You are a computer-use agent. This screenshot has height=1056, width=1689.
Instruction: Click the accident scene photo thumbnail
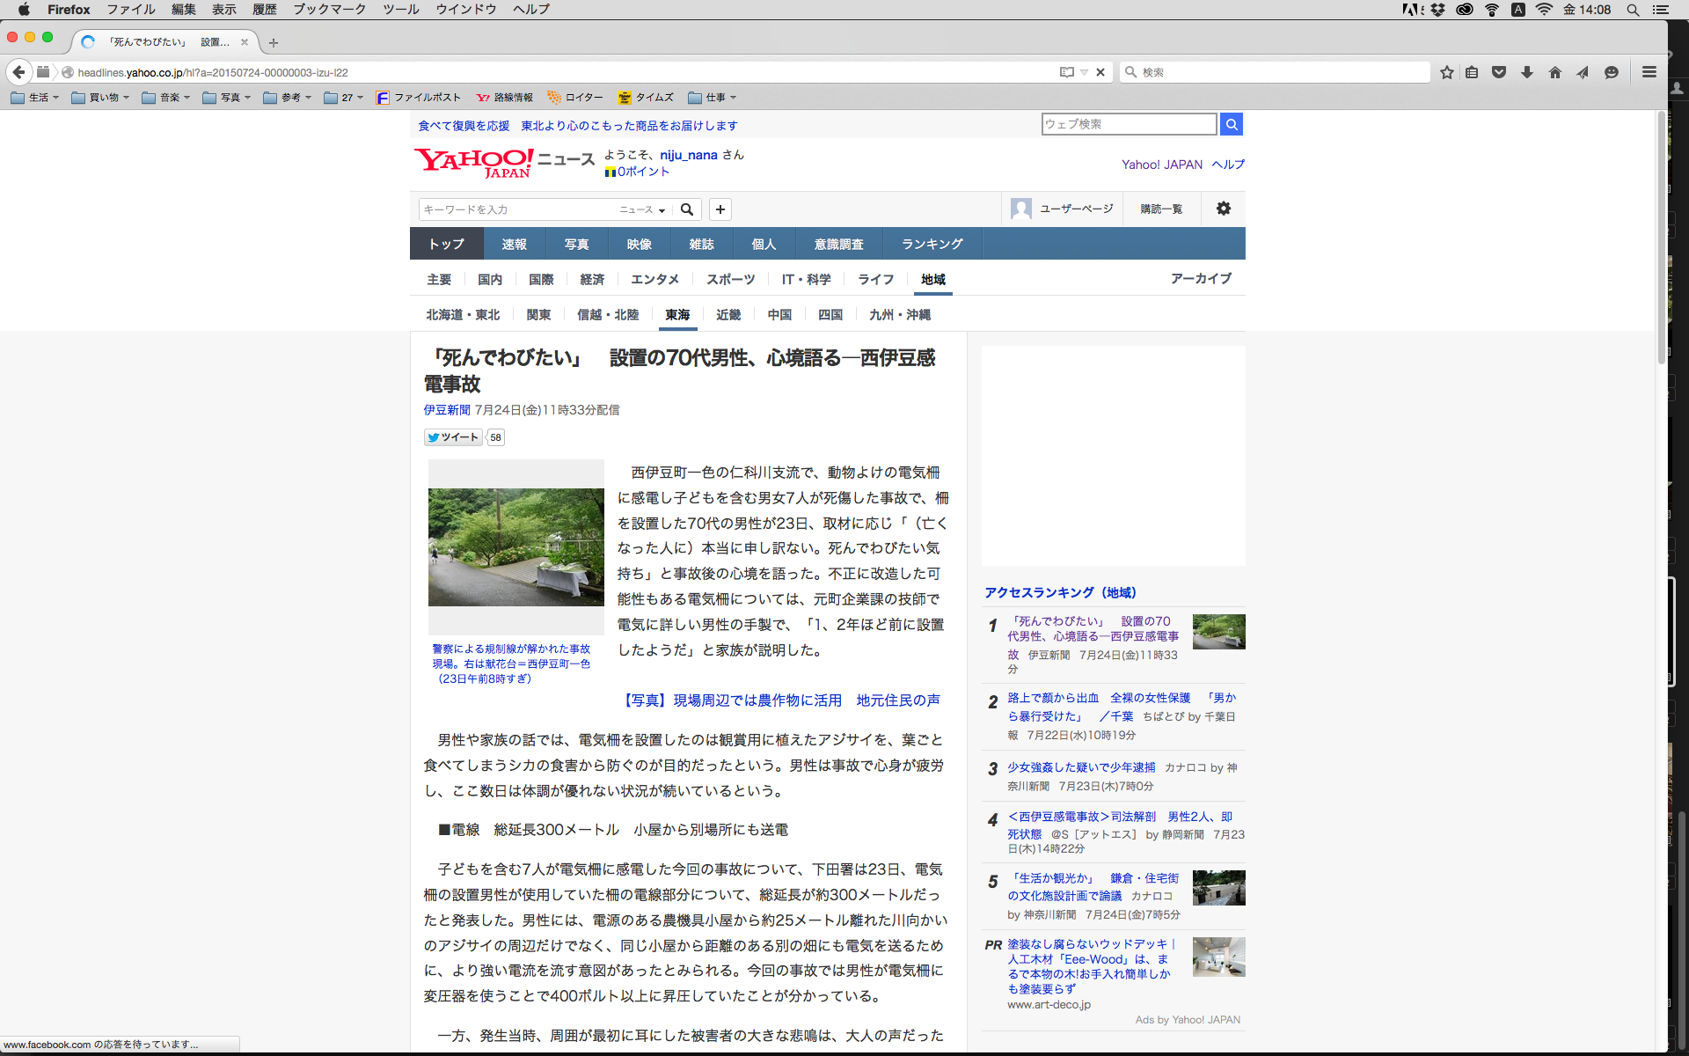[x=515, y=546]
